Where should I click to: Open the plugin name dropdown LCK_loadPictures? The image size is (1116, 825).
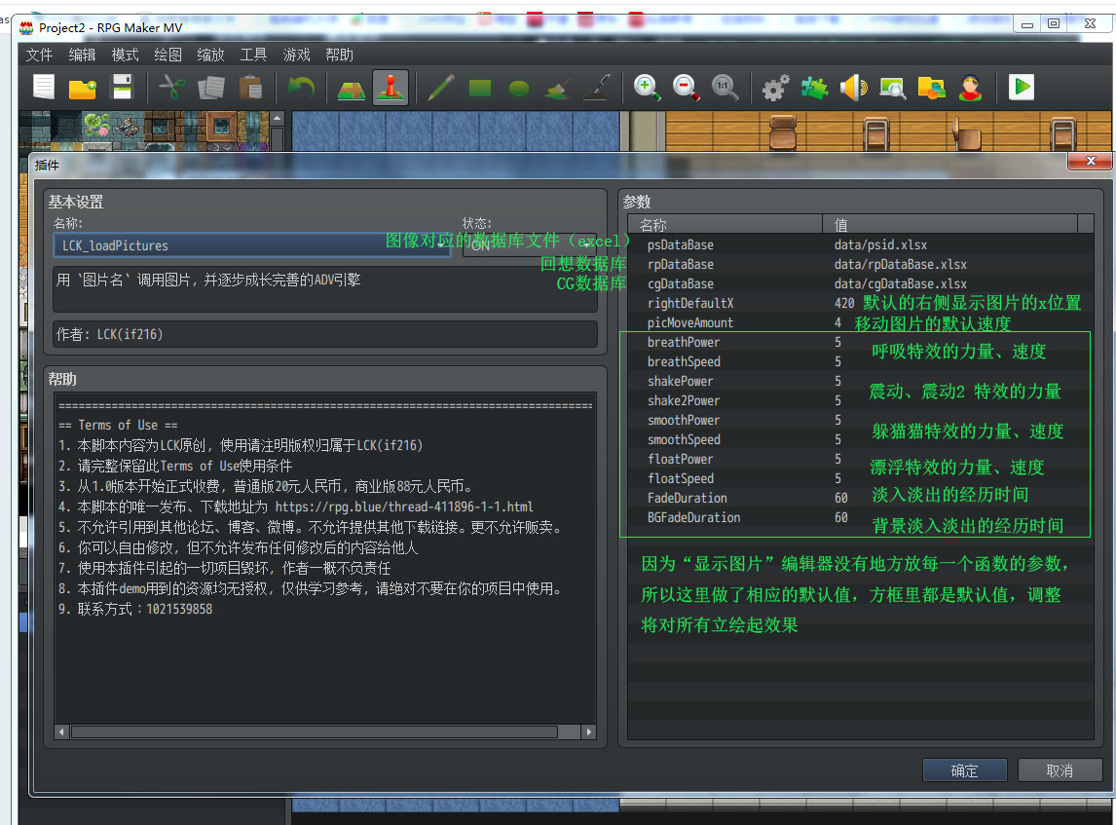(252, 245)
